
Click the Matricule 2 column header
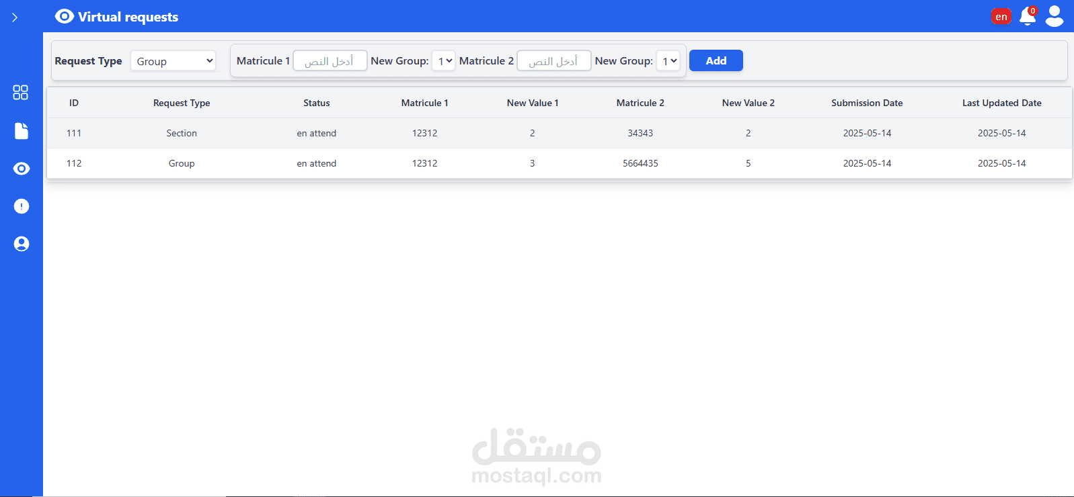pos(640,103)
